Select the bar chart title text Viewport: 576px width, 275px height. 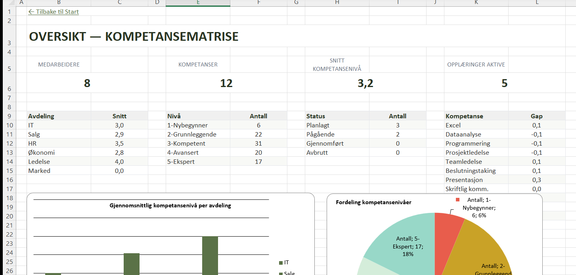[x=170, y=206]
